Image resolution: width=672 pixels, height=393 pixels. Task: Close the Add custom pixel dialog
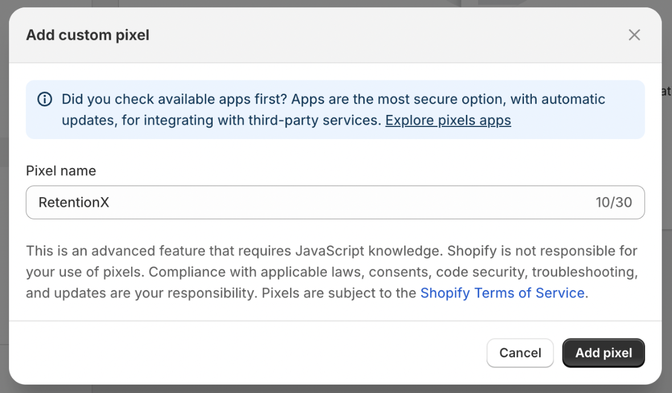634,35
